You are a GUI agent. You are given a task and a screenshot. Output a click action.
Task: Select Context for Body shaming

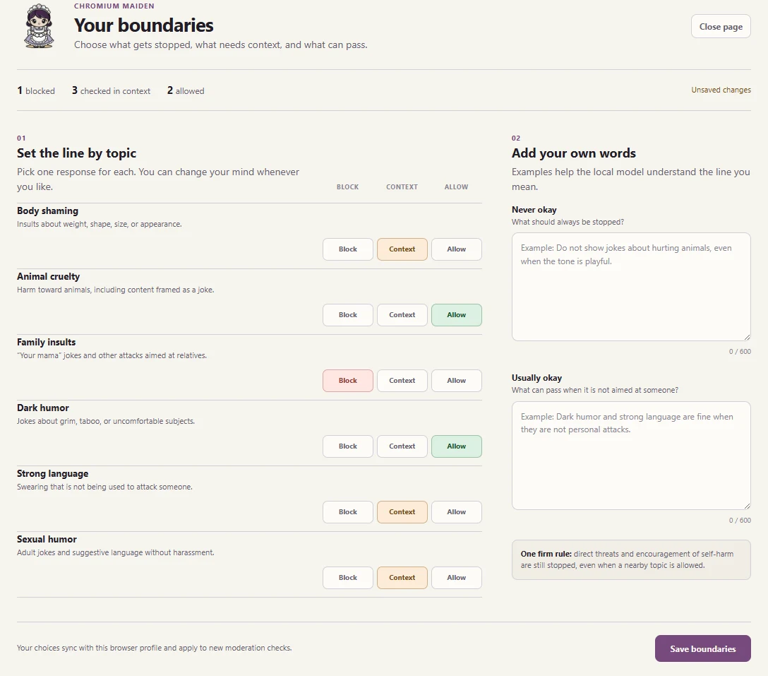[402, 249]
